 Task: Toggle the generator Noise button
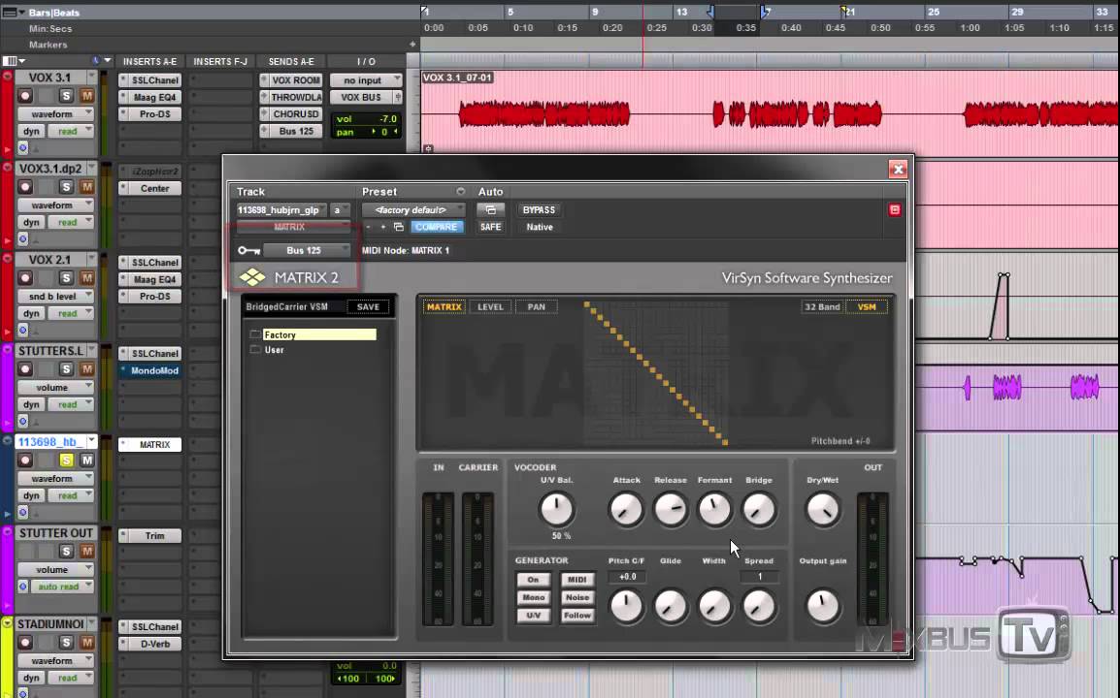577,597
